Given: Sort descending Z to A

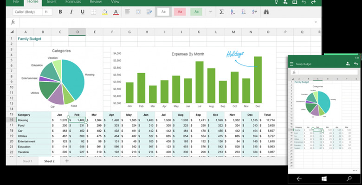Looking at the screenshot, I should (x=244, y=12).
